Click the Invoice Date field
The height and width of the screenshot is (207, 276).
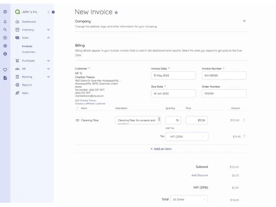click(x=173, y=76)
